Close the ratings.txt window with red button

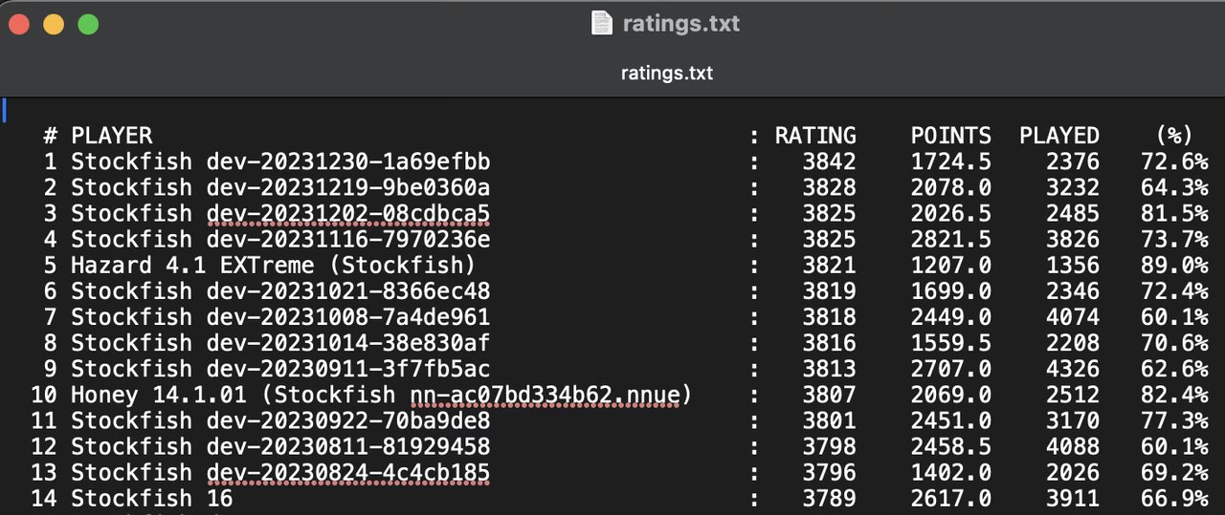[19, 24]
